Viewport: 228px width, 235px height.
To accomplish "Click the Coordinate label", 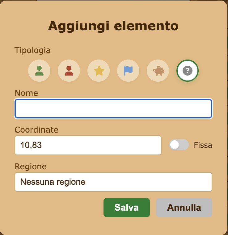I will [36, 130].
